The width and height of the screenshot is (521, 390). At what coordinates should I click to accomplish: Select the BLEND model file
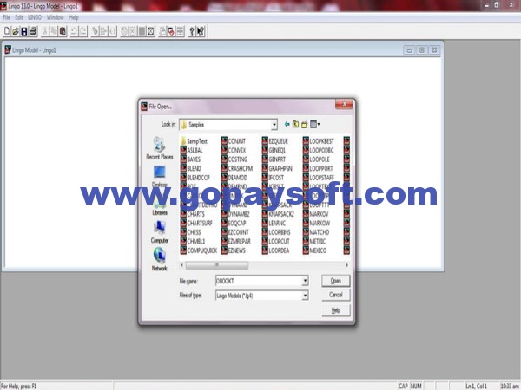pos(191,168)
